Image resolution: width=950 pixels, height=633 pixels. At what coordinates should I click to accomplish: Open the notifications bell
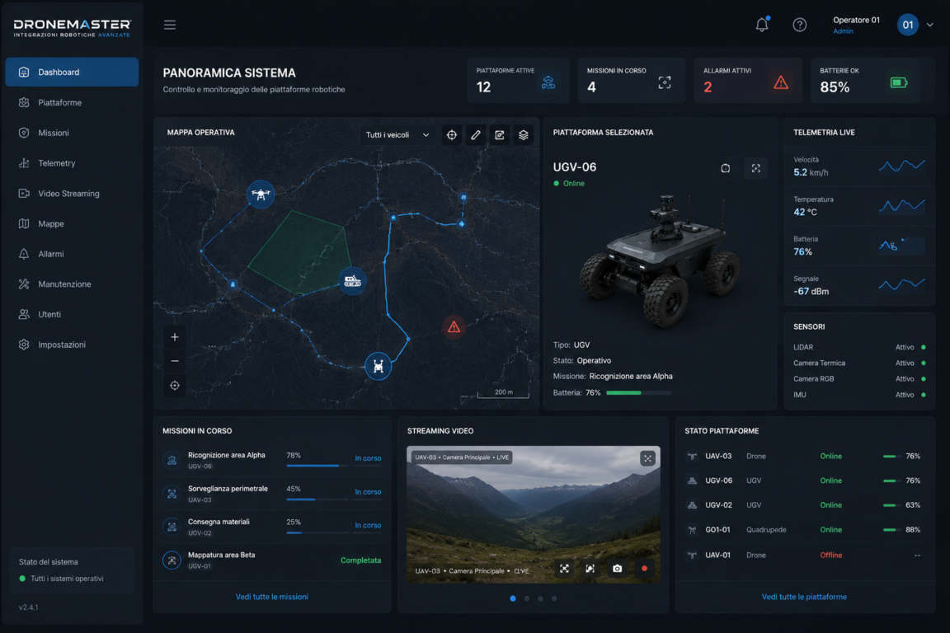[x=762, y=24]
